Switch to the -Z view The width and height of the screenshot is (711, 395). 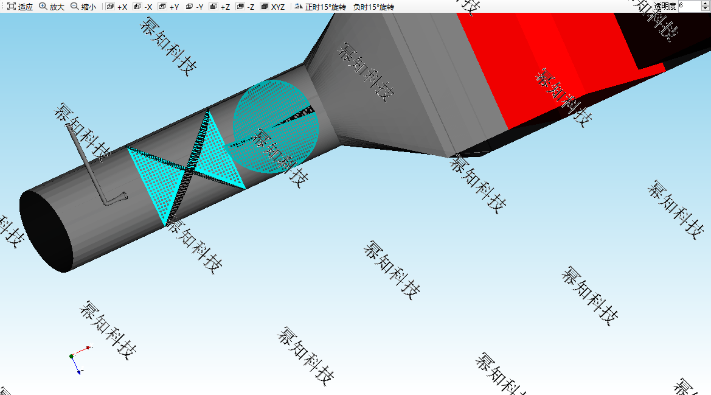click(x=245, y=6)
